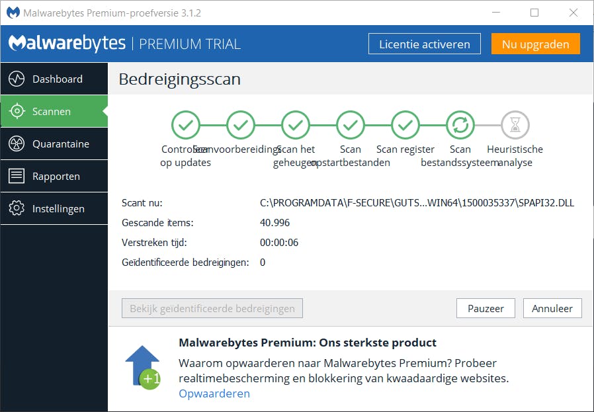Click the Licentie activeren button

424,44
